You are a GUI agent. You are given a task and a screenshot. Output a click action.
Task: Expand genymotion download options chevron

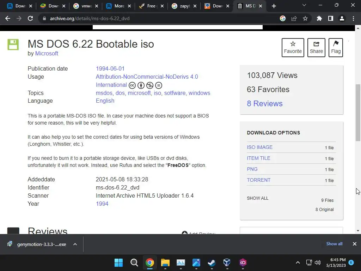(75, 244)
